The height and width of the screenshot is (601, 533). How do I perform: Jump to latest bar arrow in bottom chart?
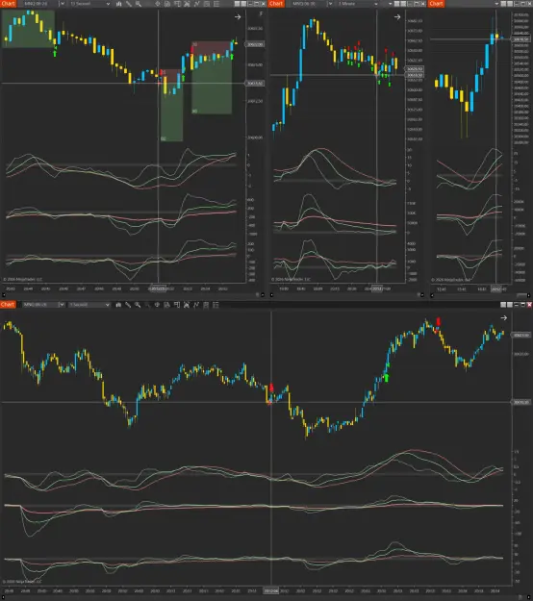point(504,317)
